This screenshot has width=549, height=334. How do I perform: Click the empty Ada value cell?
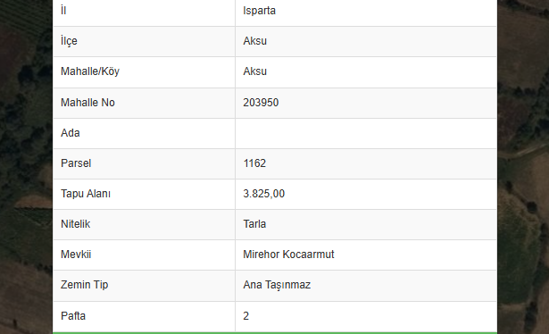(366, 133)
